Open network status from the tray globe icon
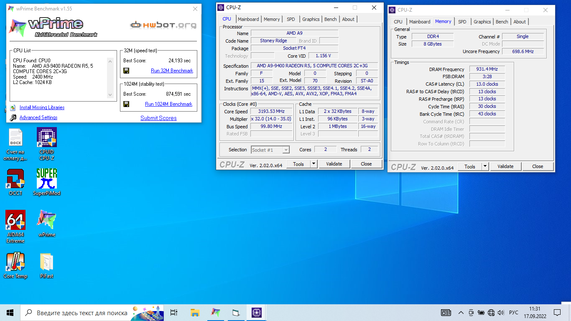 (491, 313)
